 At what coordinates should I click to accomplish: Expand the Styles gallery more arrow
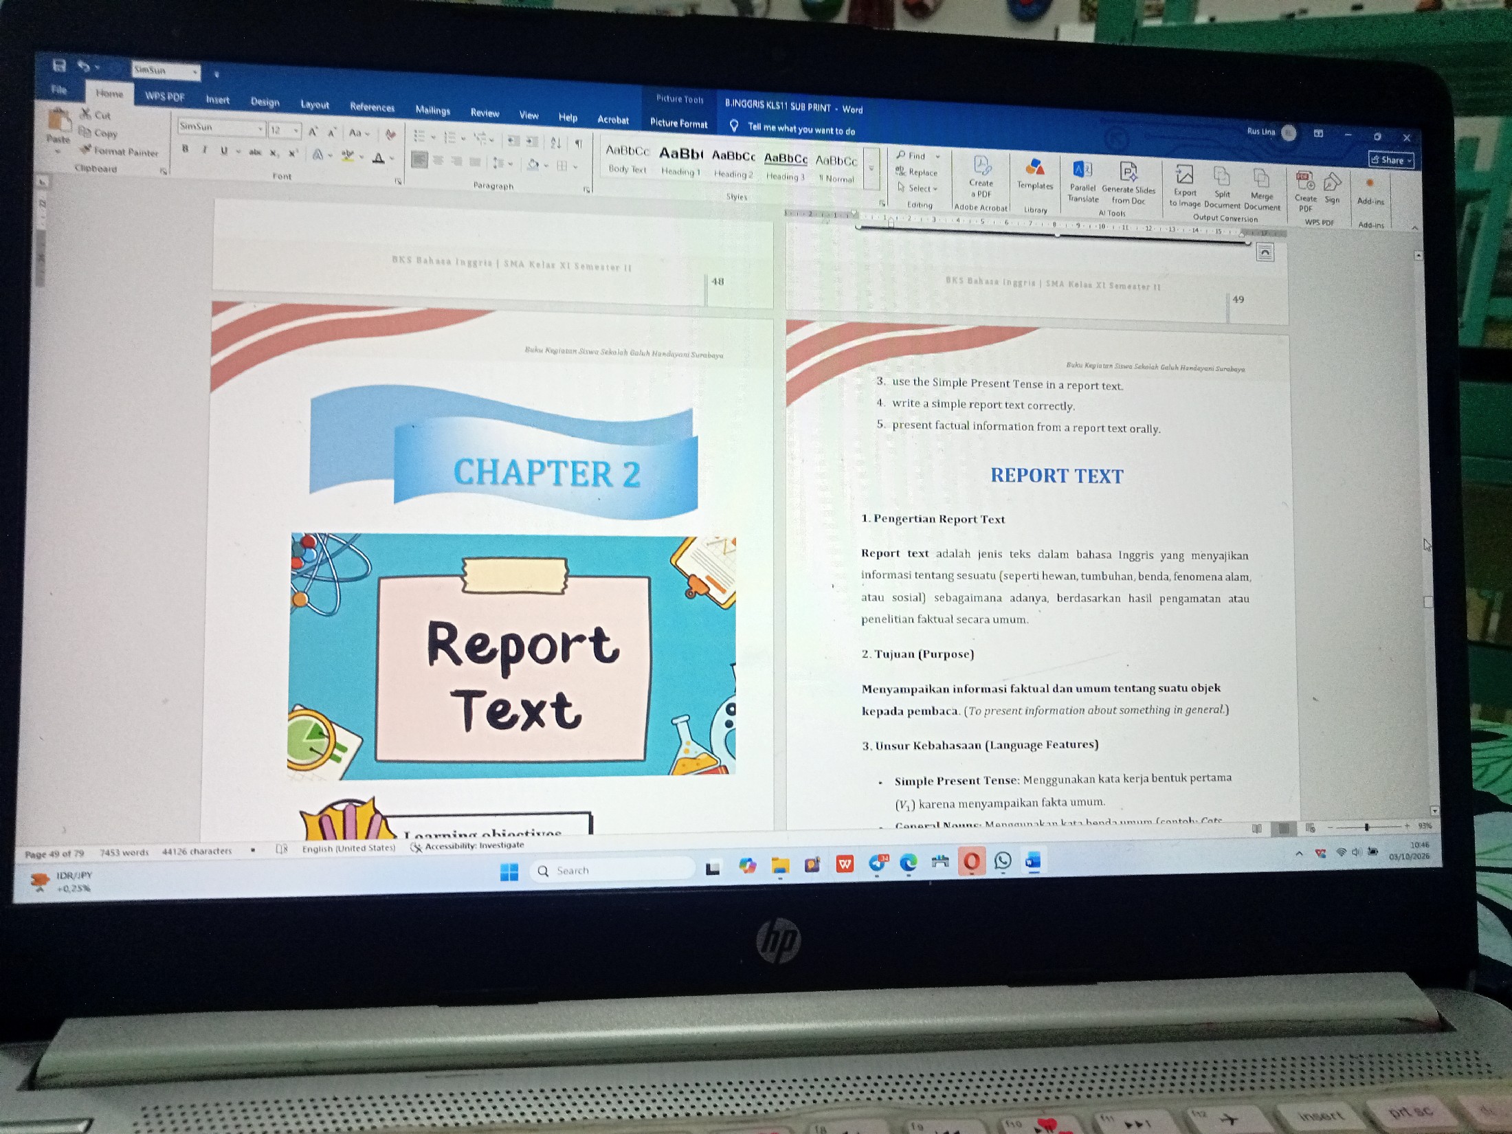[871, 168]
